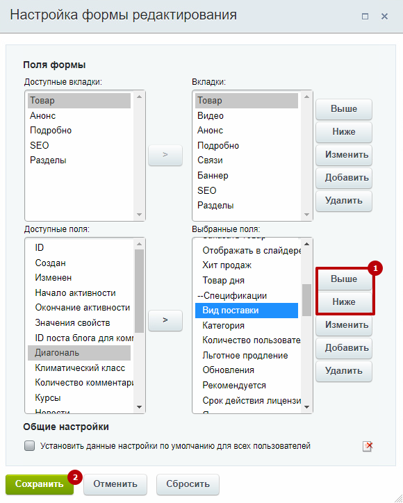Click the selected fields scrollbar thumb
This screenshot has height=503, width=403.
(306, 300)
